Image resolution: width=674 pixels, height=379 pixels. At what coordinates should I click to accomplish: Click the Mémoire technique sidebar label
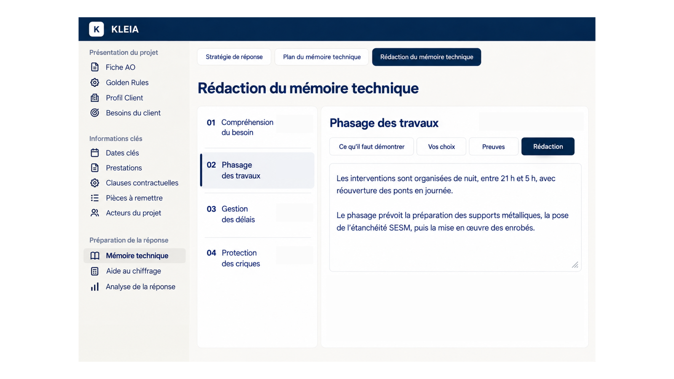click(137, 256)
